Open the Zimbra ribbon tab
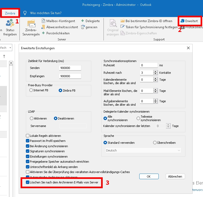 10,13
